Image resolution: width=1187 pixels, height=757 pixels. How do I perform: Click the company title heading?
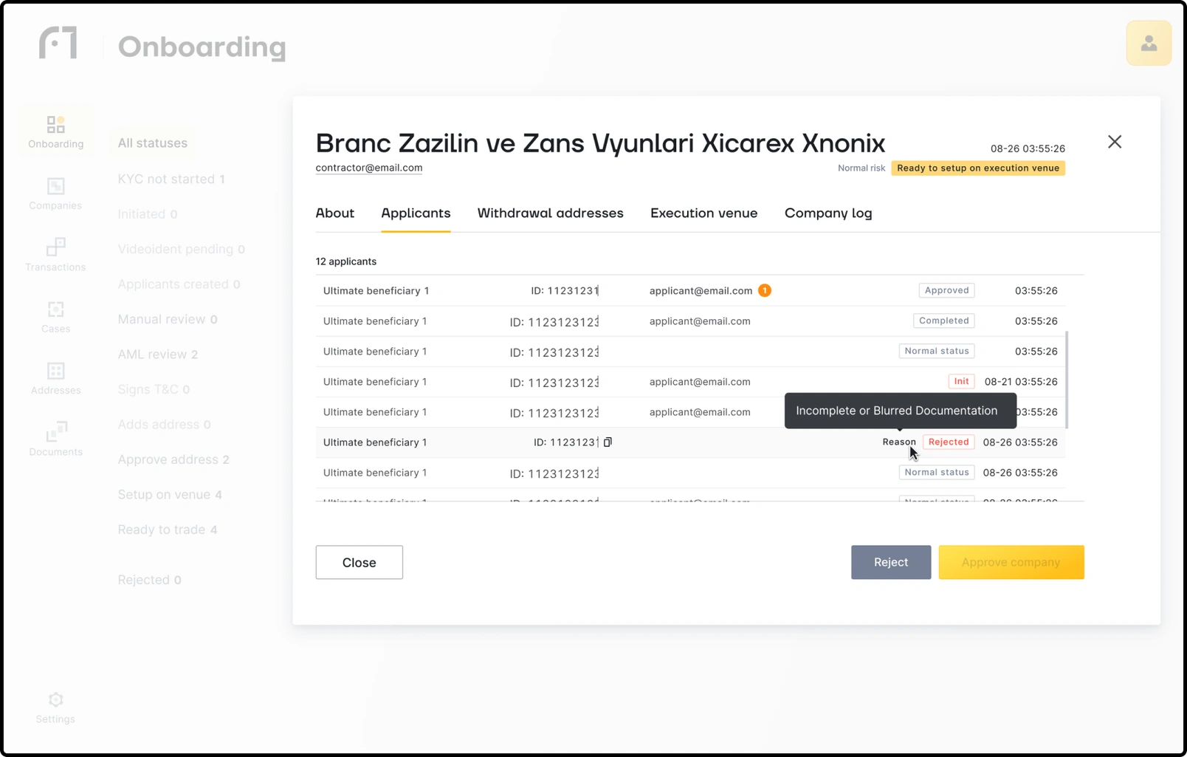(x=600, y=143)
